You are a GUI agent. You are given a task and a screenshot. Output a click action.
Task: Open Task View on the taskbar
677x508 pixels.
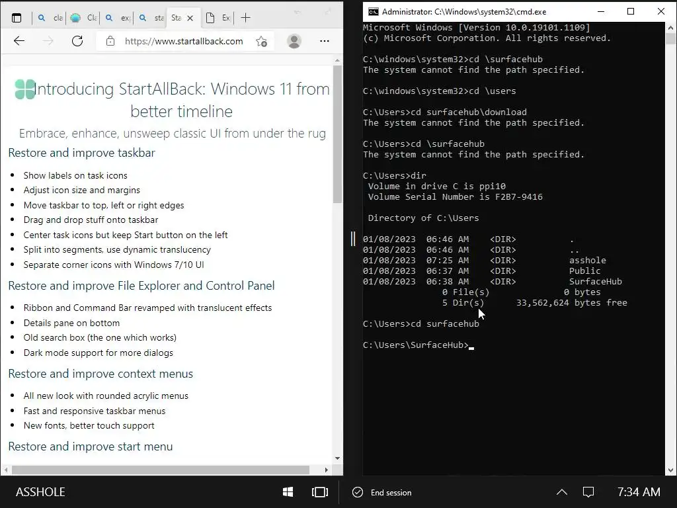[x=319, y=492]
